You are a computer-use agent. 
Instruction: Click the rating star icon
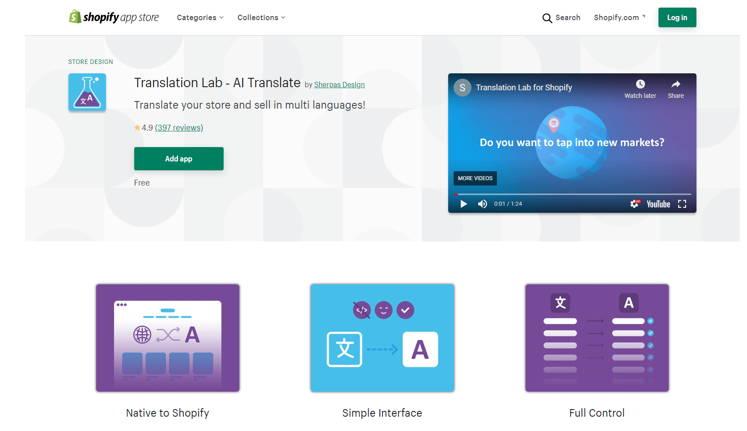pos(137,127)
